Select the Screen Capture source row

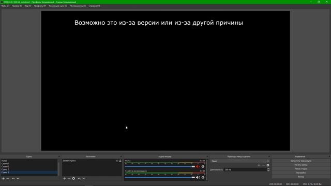point(92,161)
